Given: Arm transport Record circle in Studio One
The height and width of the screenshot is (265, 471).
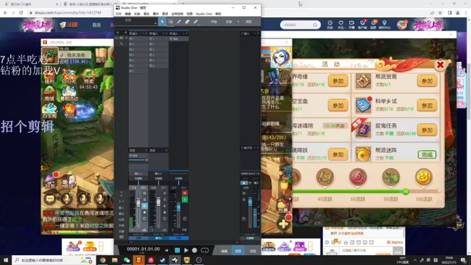Looking at the screenshot, I should pyautogui.click(x=195, y=250).
